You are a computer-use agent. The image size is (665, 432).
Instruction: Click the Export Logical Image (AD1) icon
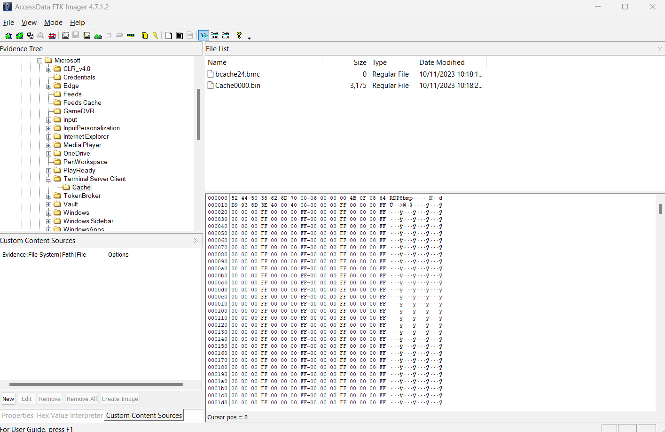click(87, 35)
